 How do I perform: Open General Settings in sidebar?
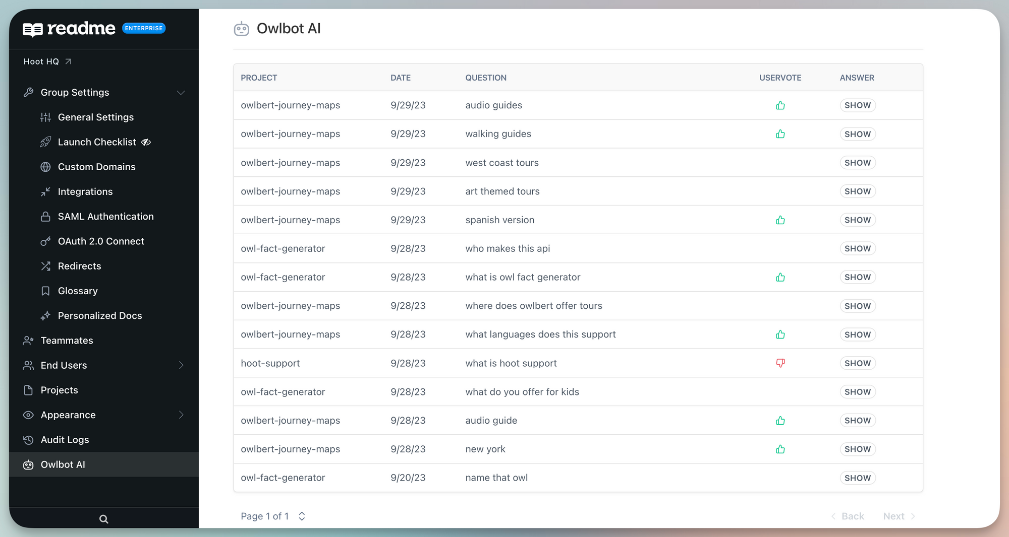click(96, 117)
